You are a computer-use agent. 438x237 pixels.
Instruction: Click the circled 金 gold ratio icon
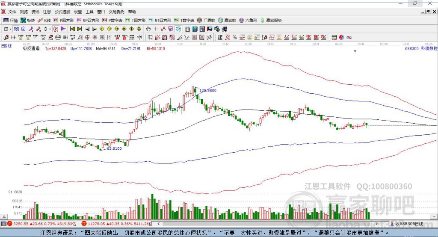(x=249, y=38)
